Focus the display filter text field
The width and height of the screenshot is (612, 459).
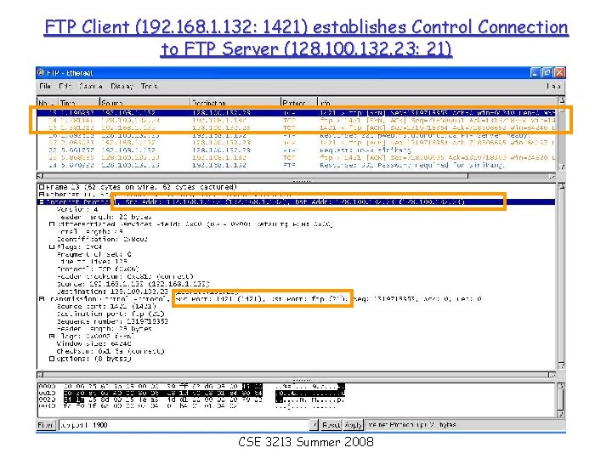tap(184, 425)
